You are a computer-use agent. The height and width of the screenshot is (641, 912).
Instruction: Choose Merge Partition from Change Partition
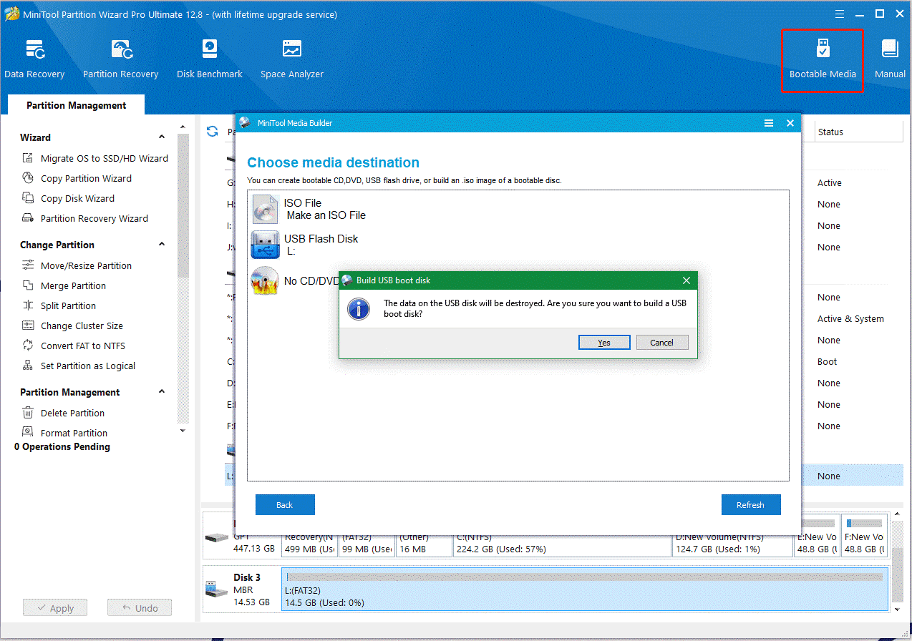point(79,285)
